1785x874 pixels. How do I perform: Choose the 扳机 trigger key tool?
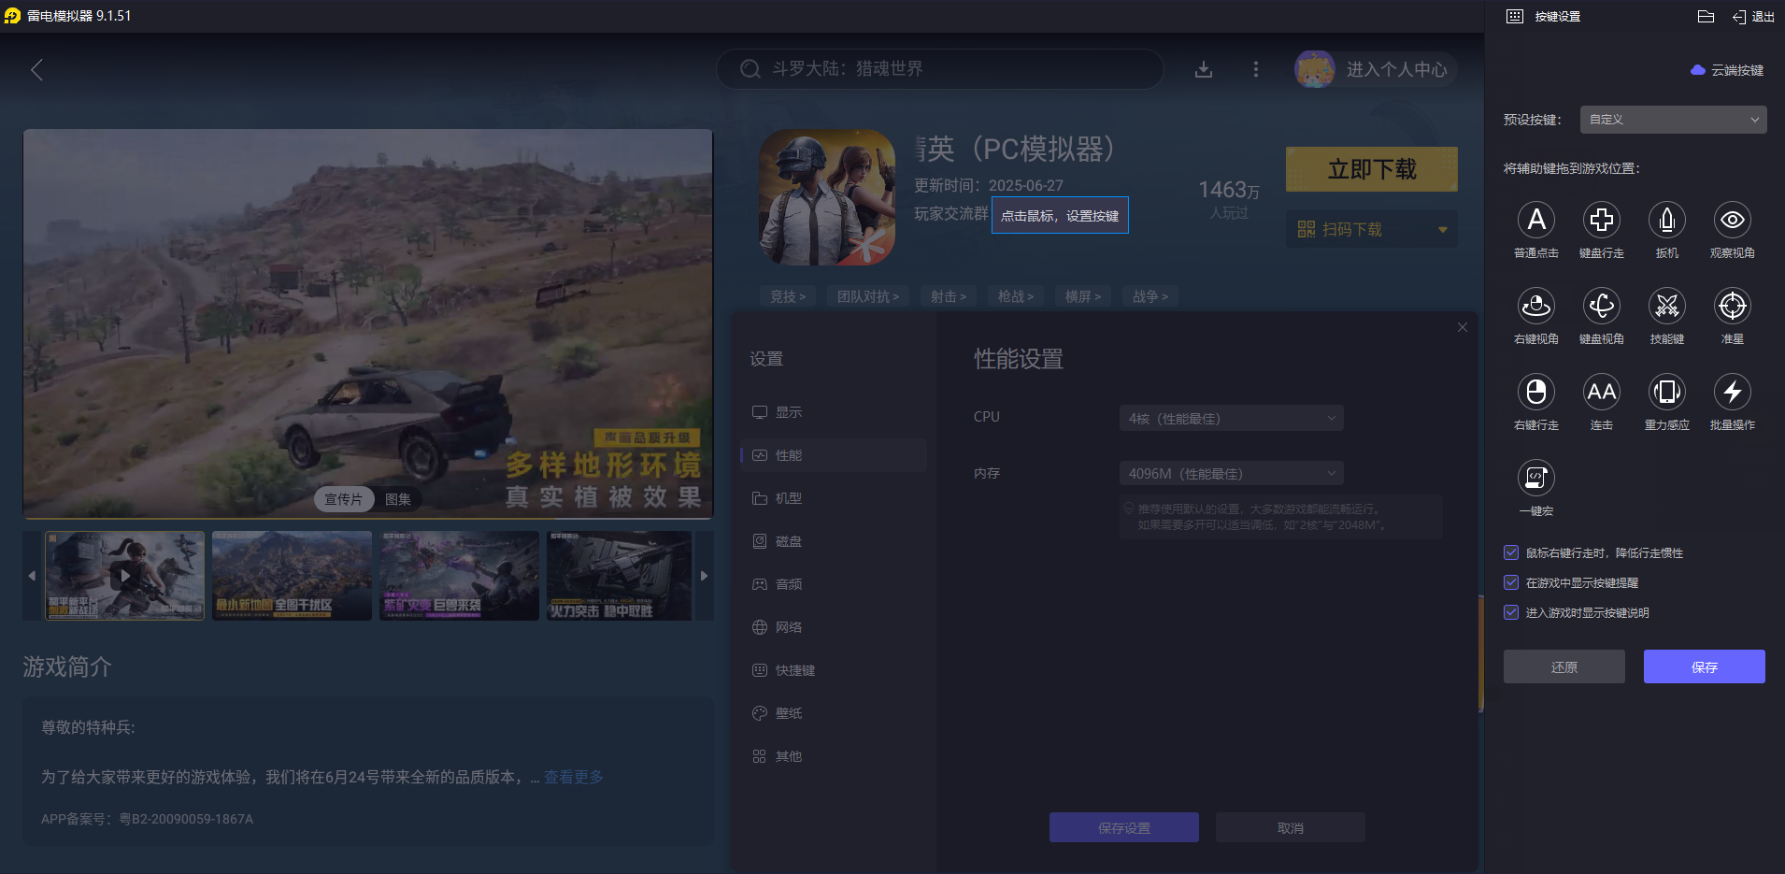pos(1666,221)
